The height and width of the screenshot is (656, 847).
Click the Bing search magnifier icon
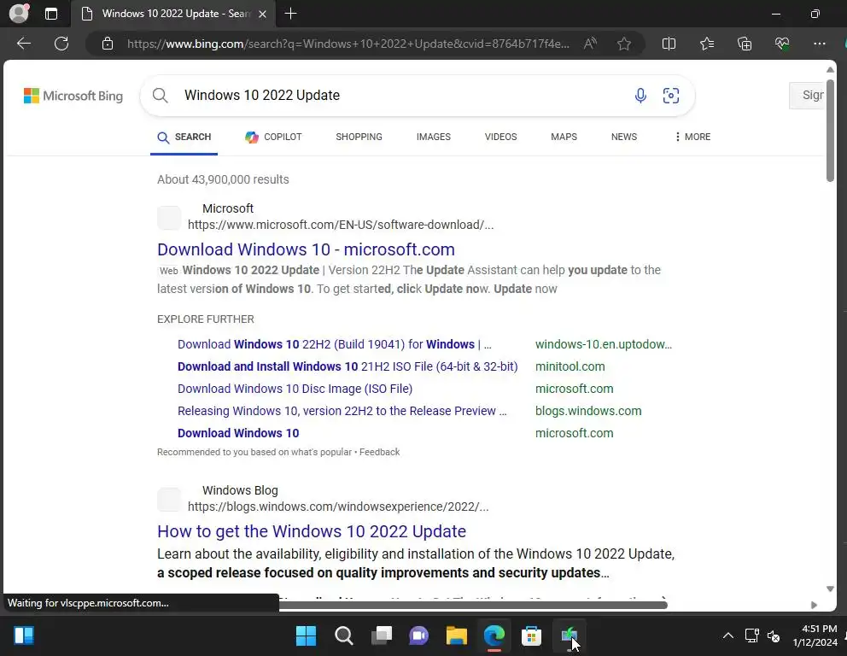coord(160,96)
